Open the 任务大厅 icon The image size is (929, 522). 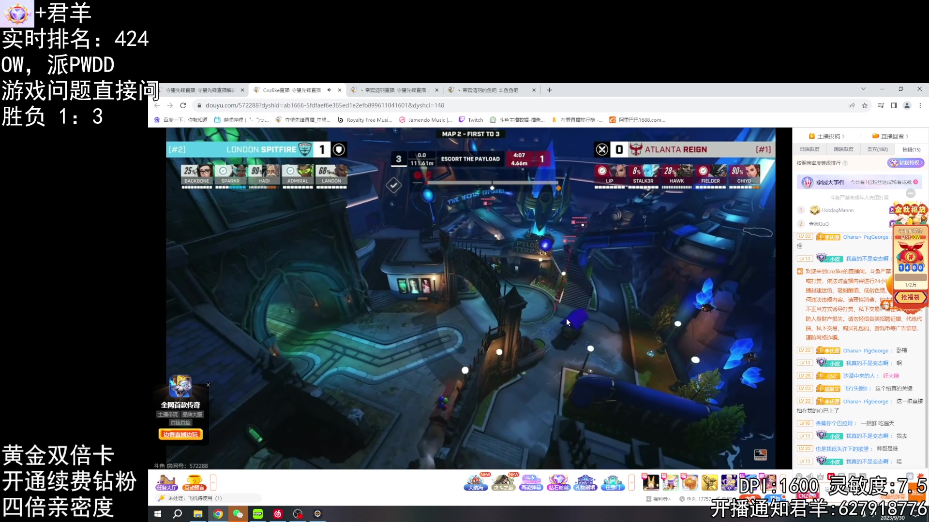pos(167,482)
